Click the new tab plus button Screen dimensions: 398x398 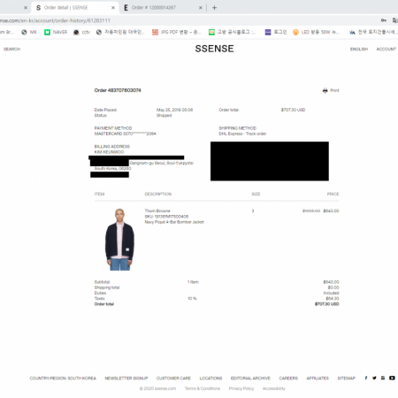(214, 8)
